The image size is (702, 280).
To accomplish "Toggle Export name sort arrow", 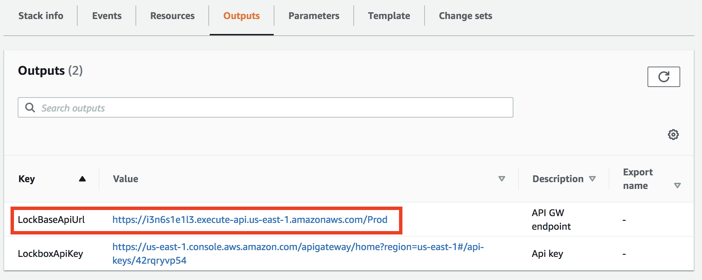I will click(x=677, y=186).
